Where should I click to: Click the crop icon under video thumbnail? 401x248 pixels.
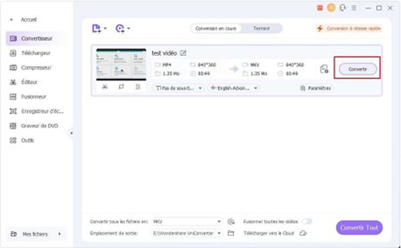[121, 87]
